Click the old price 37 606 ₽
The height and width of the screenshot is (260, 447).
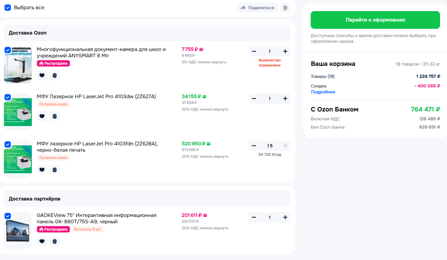[x=189, y=103]
